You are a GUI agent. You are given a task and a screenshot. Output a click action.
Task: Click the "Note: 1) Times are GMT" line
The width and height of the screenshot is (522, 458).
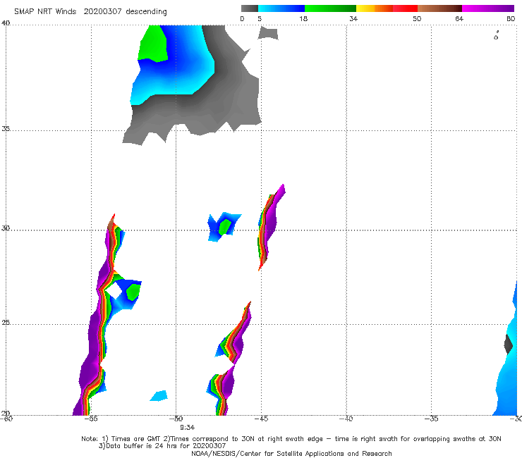point(291,439)
